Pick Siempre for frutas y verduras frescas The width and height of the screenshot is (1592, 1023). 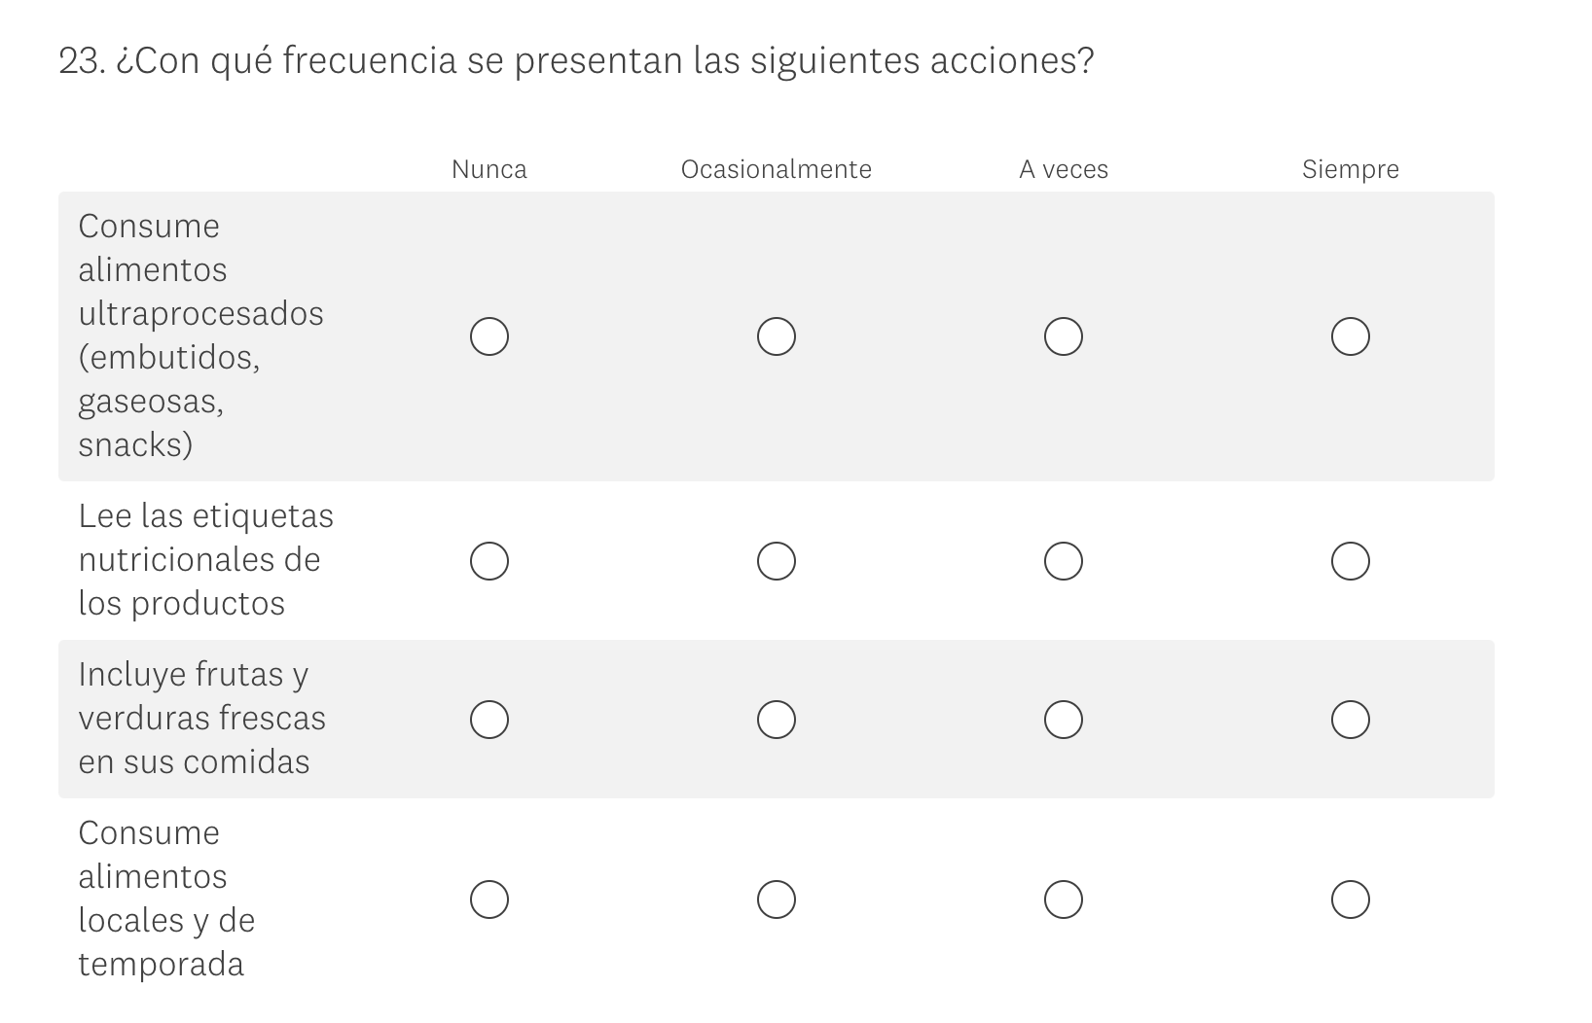tap(1351, 720)
